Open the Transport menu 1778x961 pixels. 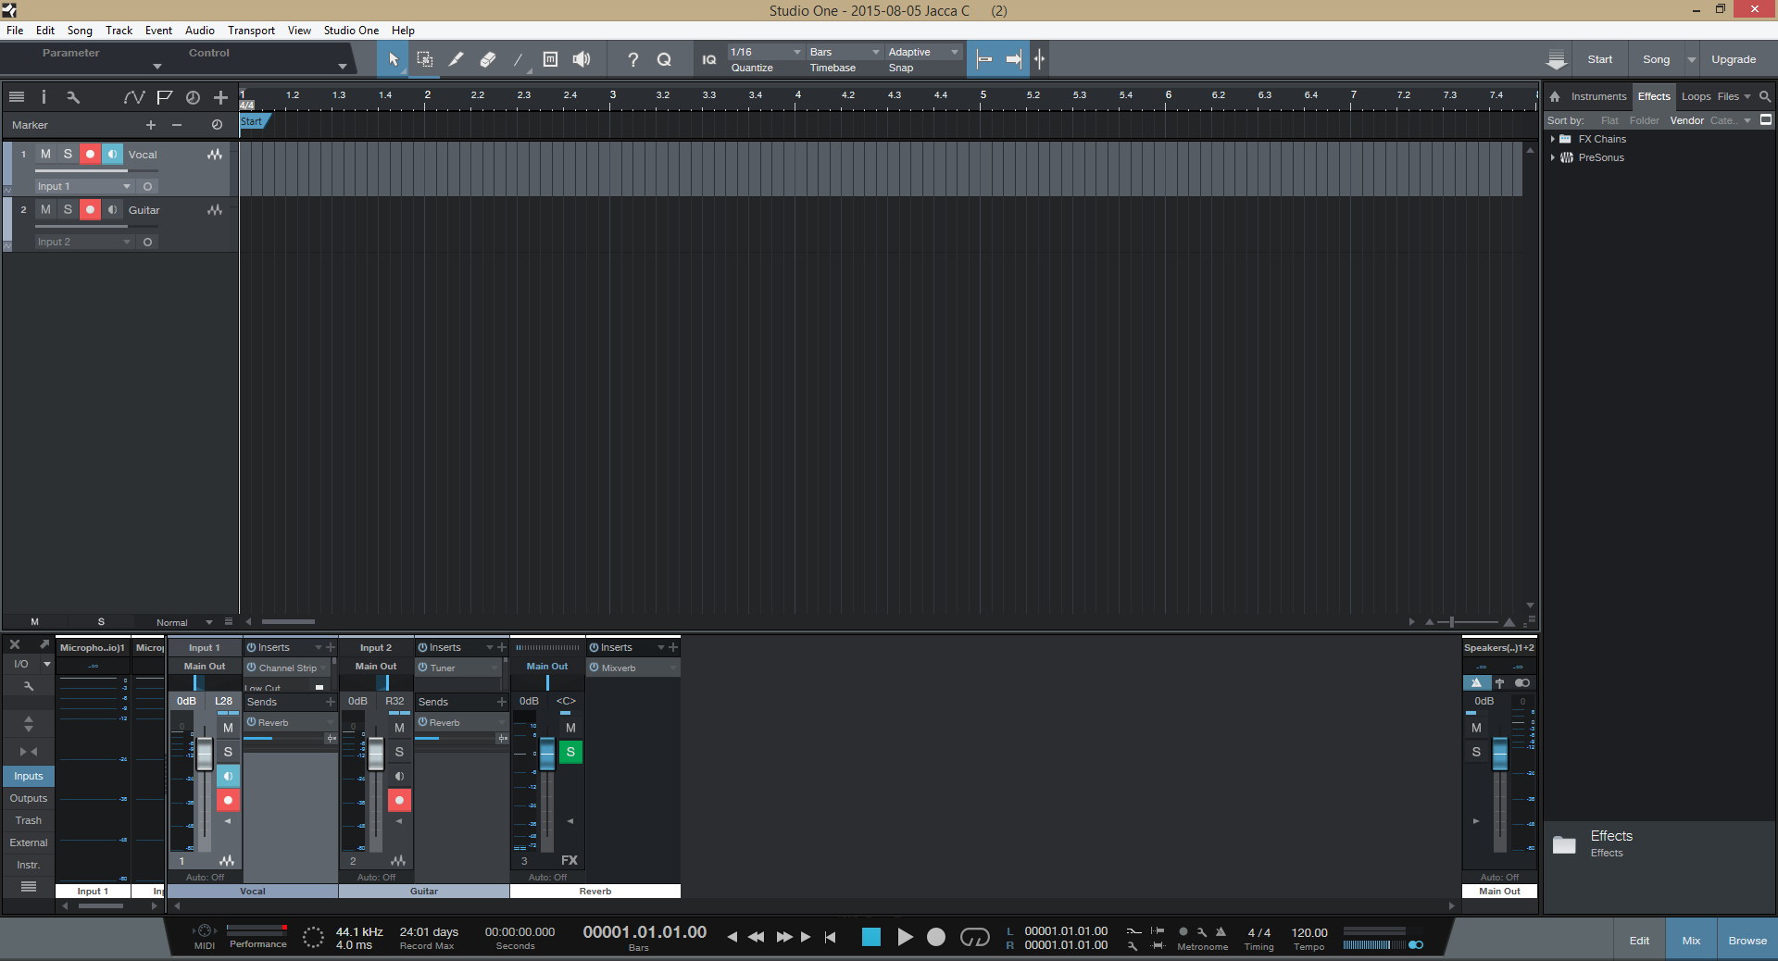251,31
